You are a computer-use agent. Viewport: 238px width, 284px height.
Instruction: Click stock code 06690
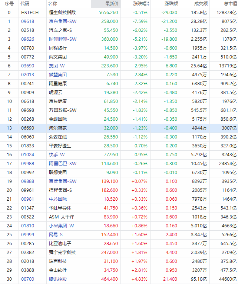(27, 128)
